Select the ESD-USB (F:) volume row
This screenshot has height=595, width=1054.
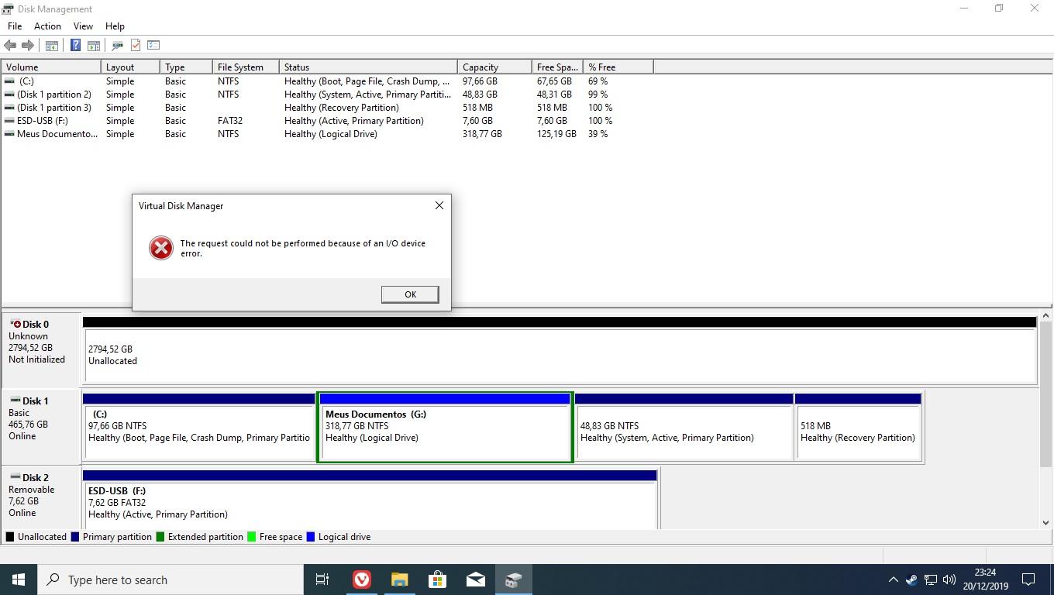(327, 121)
